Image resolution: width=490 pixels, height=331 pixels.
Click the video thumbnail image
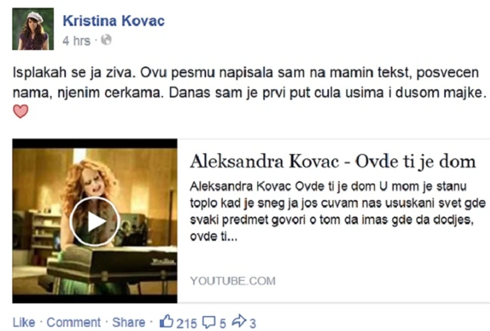tap(95, 221)
